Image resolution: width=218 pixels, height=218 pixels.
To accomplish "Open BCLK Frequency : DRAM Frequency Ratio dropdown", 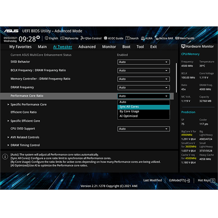I will pos(144,71).
